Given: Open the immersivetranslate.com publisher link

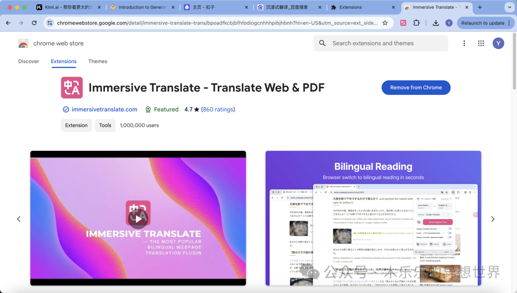Looking at the screenshot, I should click(x=104, y=110).
